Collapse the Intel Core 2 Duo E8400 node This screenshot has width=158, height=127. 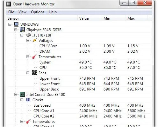(x=16, y=94)
